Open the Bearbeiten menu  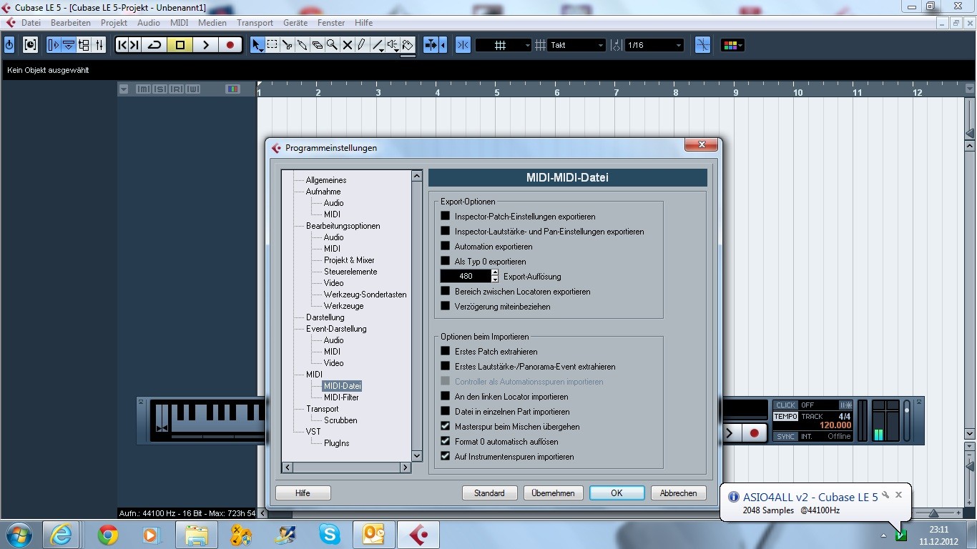71,23
